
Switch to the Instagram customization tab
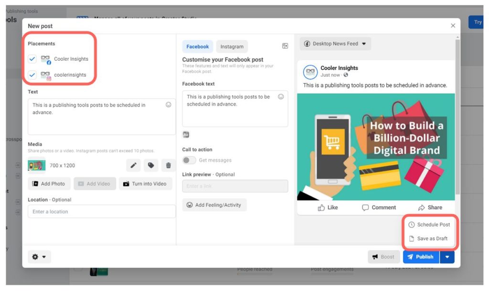[232, 46]
